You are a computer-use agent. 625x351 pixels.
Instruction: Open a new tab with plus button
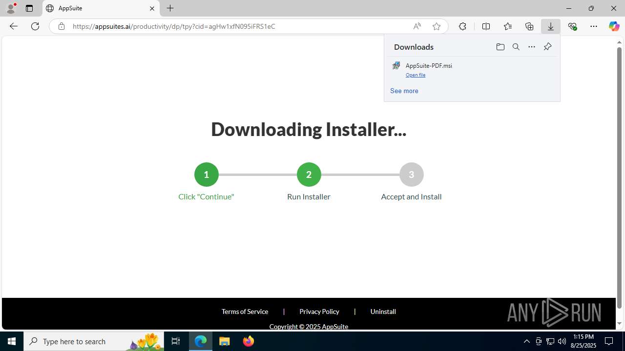[x=170, y=8]
